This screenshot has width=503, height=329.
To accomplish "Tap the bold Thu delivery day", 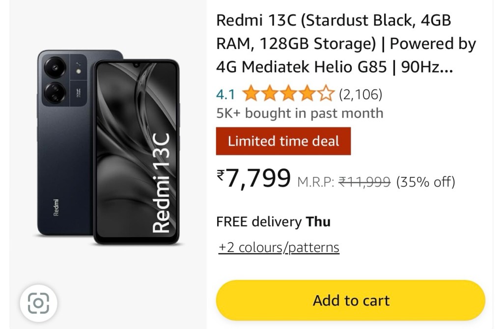I will 318,222.
